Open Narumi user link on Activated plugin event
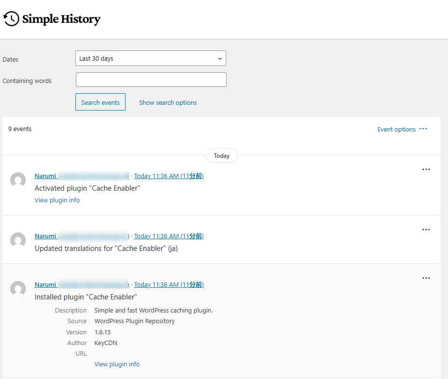The height and width of the screenshot is (379, 448). coord(45,176)
